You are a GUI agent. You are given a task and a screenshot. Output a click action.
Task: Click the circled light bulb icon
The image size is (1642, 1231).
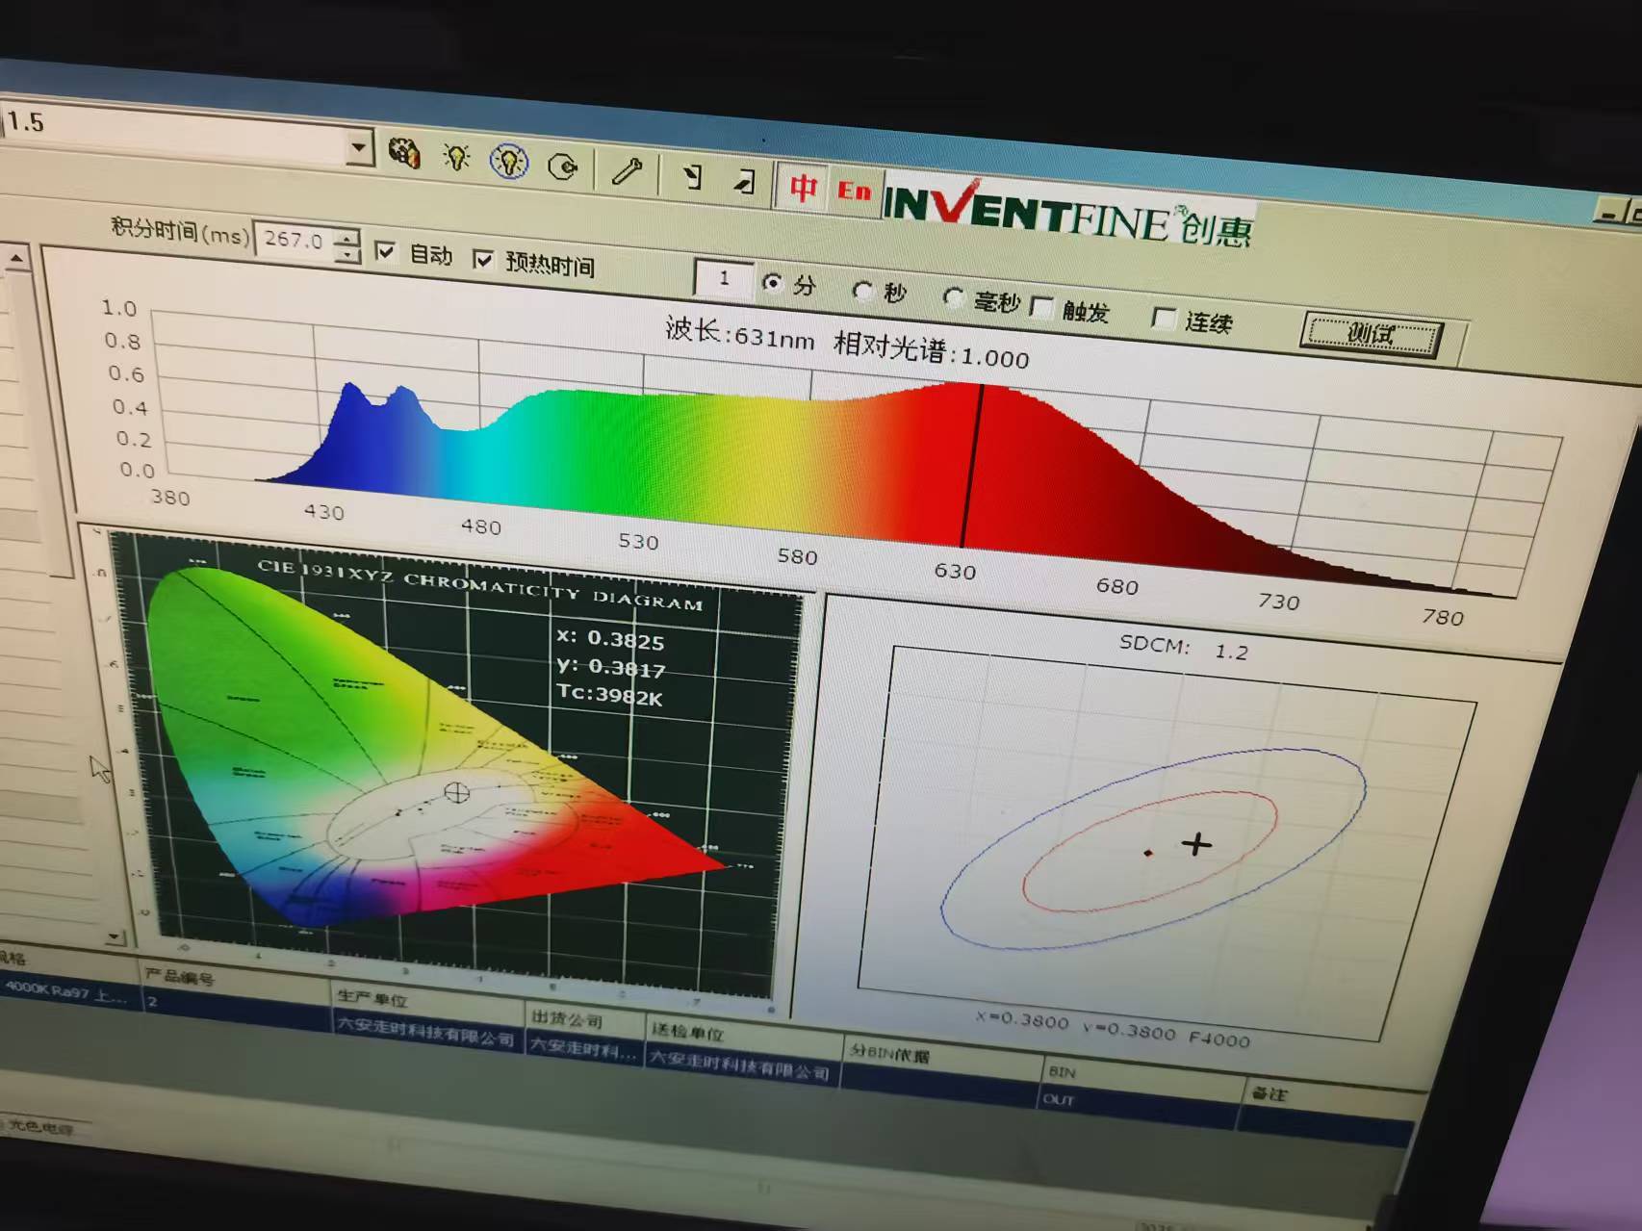click(x=509, y=162)
